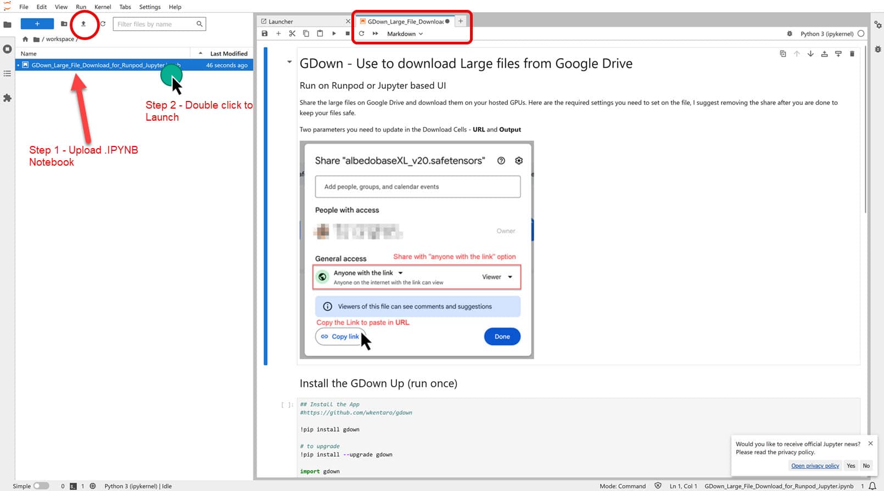Open the Tabs menu
Image resolution: width=884 pixels, height=491 pixels.
point(125,7)
